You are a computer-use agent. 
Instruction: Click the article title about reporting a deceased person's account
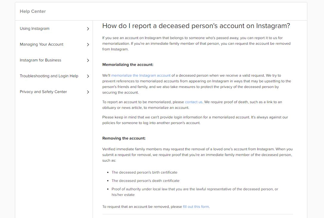coord(196,26)
